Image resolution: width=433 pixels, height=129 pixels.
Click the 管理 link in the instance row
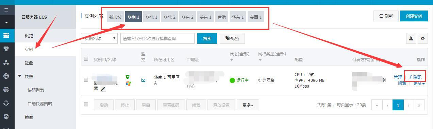(x=398, y=77)
